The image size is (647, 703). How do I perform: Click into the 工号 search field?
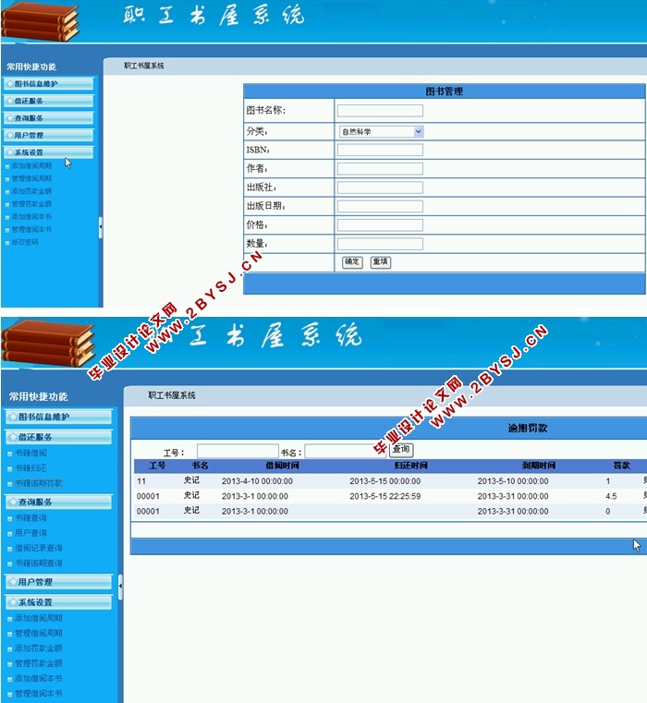click(x=238, y=452)
